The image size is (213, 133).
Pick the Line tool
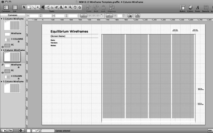coord(33,7)
